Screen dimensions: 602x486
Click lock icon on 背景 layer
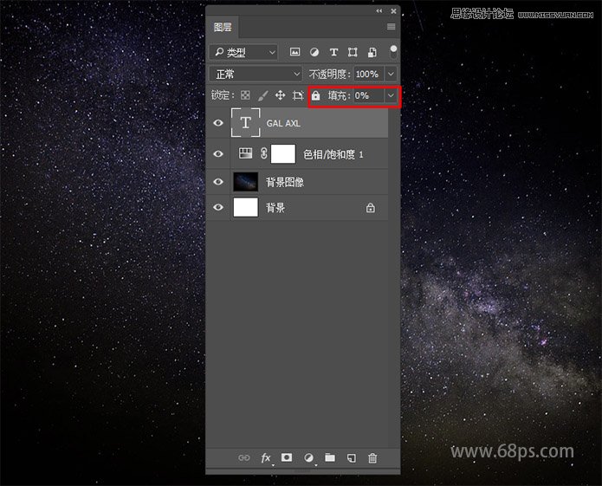point(371,208)
